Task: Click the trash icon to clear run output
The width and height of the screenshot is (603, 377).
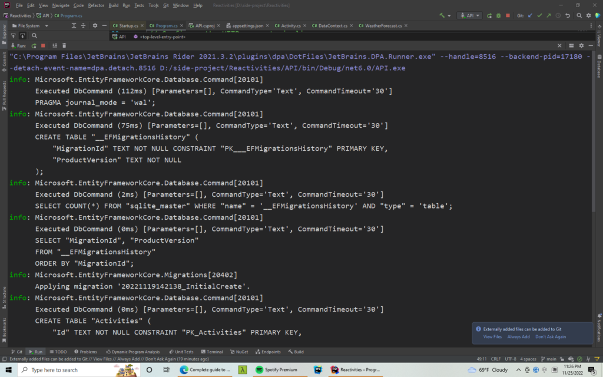Action: (x=64, y=45)
